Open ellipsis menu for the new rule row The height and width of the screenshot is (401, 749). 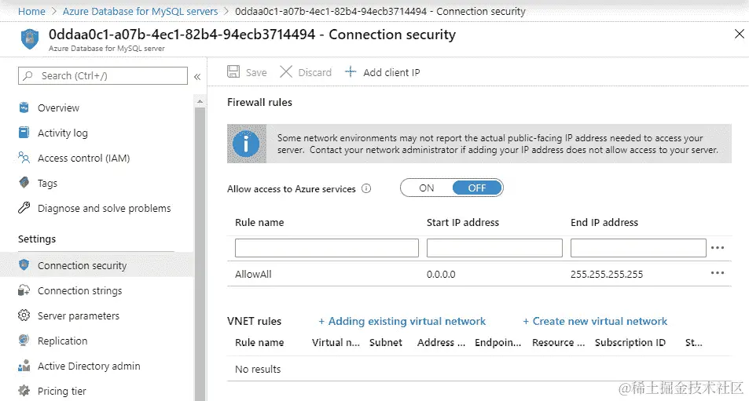click(x=717, y=248)
